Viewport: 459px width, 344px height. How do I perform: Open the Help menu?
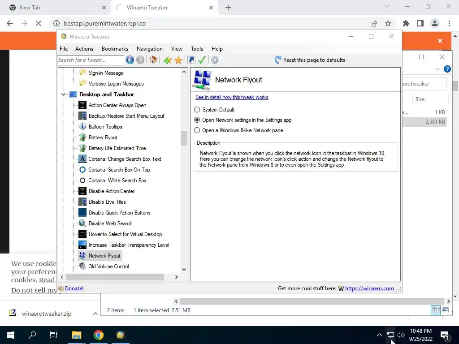coord(217,49)
